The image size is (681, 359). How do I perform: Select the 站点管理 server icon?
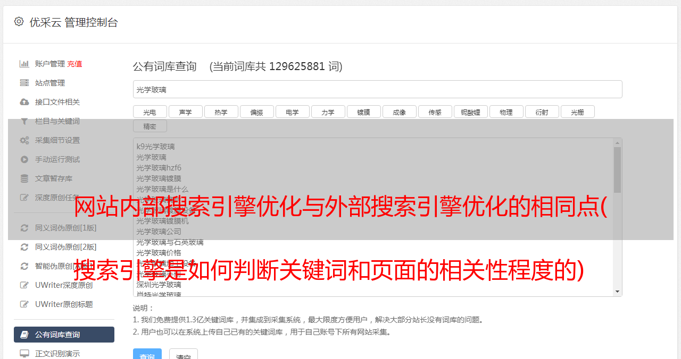[24, 83]
